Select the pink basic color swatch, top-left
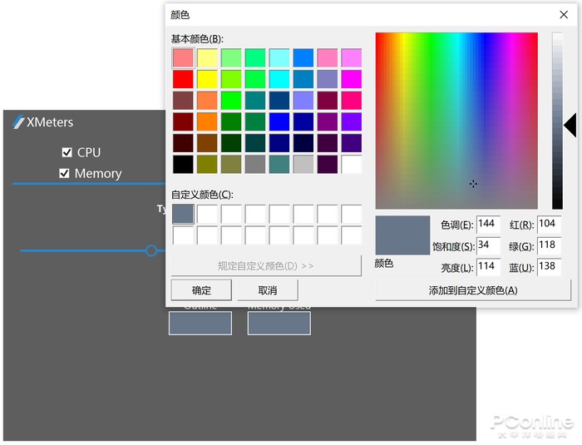Viewport: 582px width, 445px height. click(x=183, y=58)
